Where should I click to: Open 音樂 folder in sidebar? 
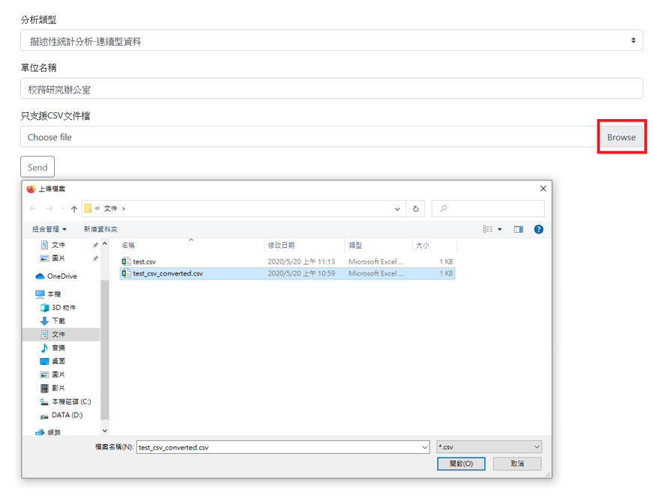pos(53,348)
